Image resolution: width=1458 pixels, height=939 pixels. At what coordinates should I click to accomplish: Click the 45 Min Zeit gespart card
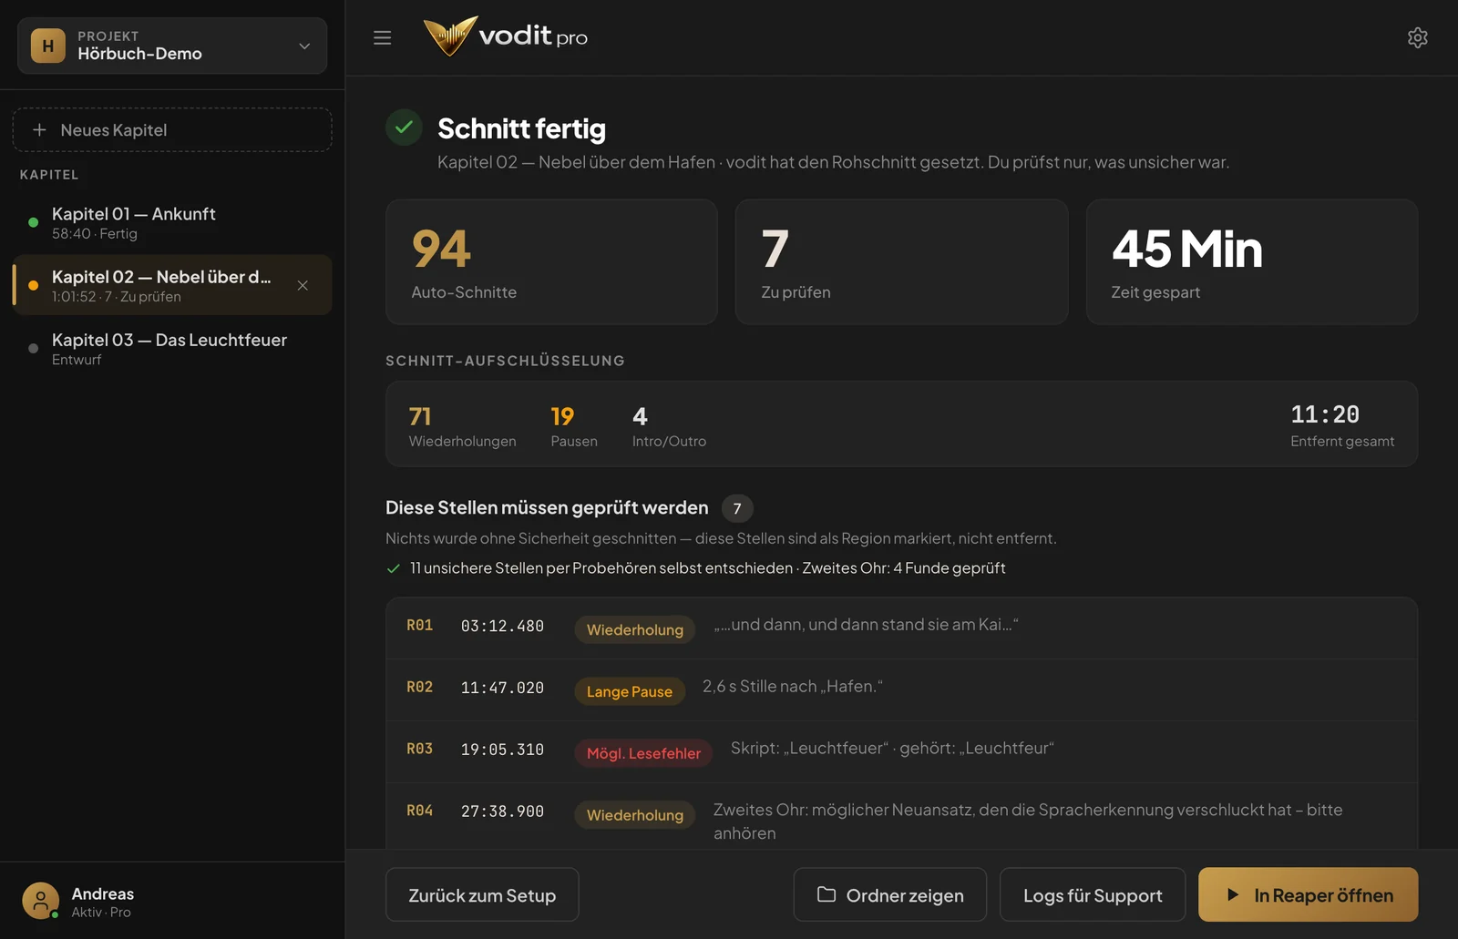(1252, 261)
